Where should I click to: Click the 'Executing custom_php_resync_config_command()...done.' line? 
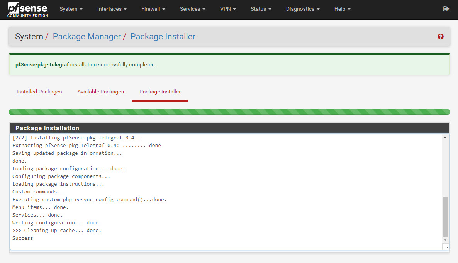(x=89, y=200)
